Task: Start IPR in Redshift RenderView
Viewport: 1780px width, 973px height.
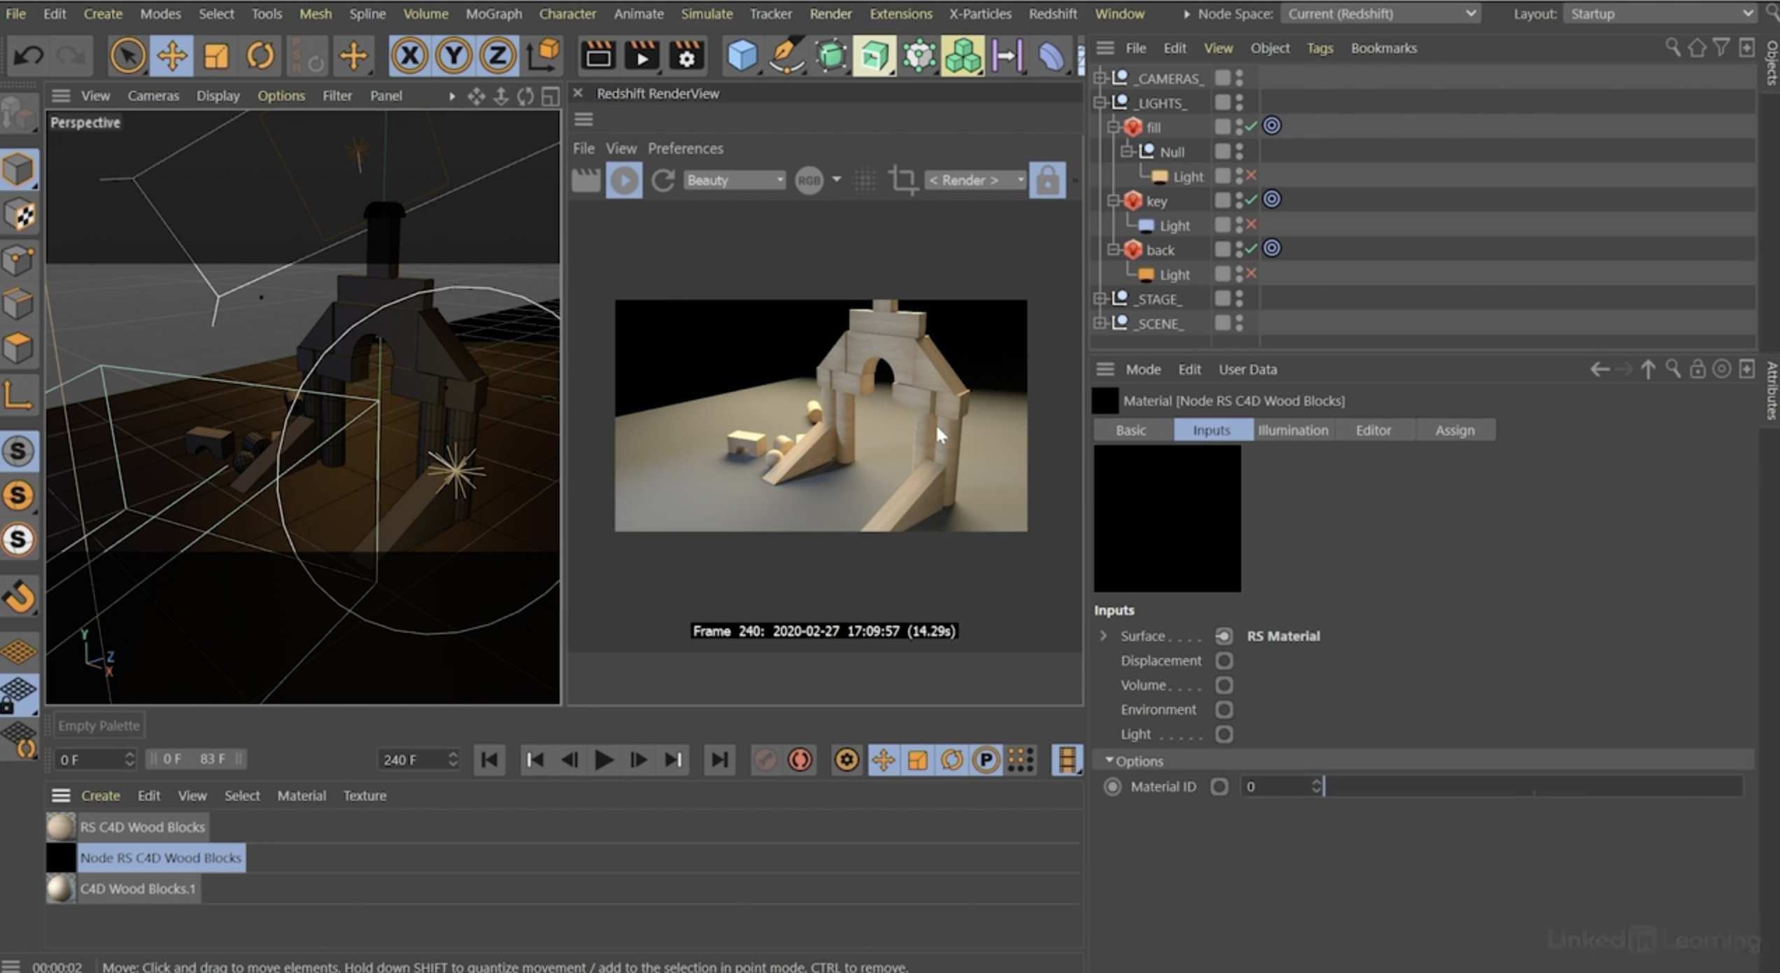Action: (624, 180)
